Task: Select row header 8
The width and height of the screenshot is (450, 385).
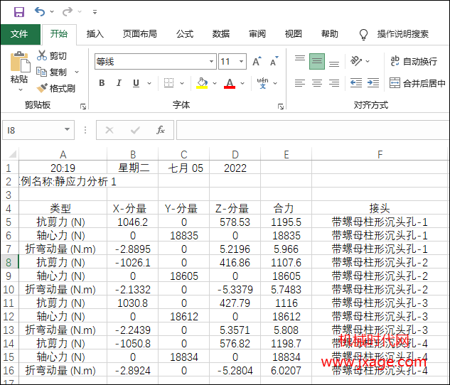Action: [x=9, y=262]
